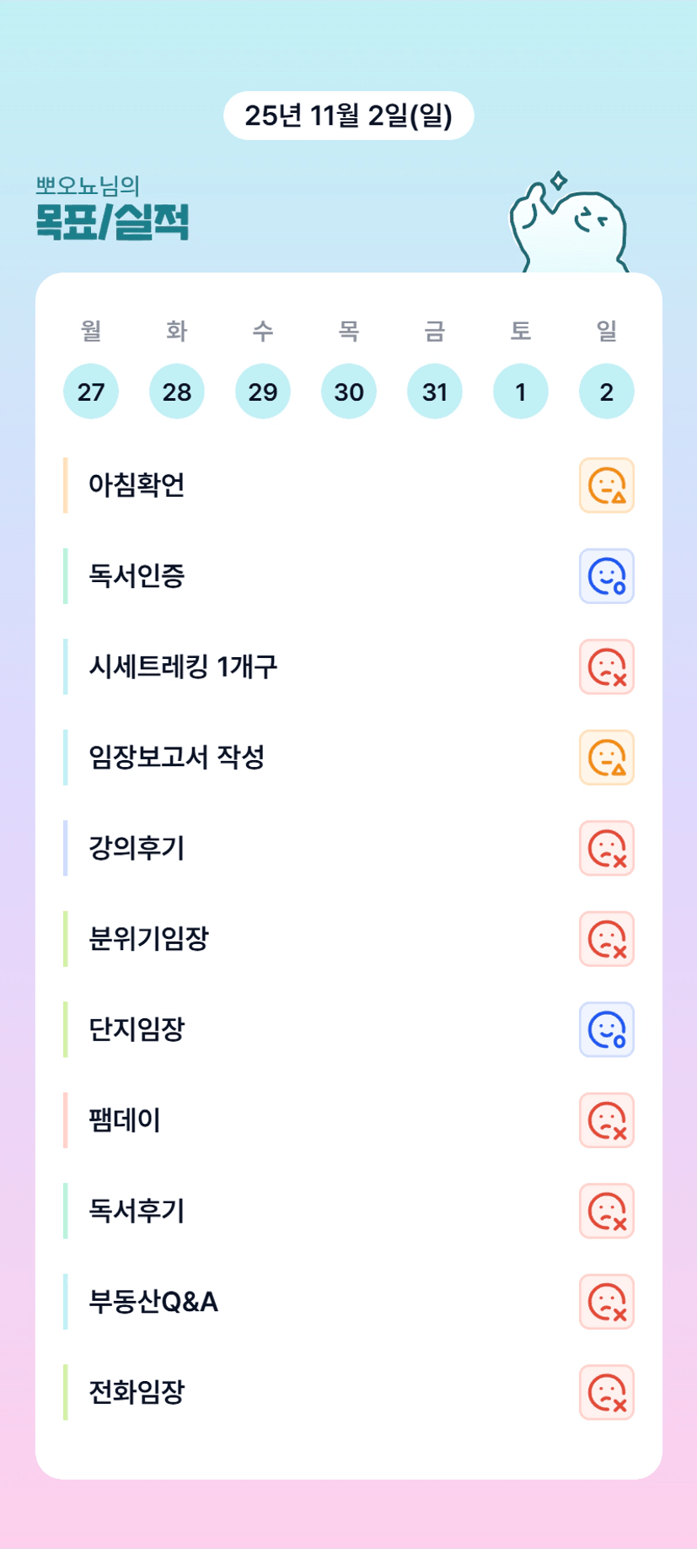Select Monday the 27th in week row
Viewport: 697px width, 1549px height.
click(x=91, y=391)
